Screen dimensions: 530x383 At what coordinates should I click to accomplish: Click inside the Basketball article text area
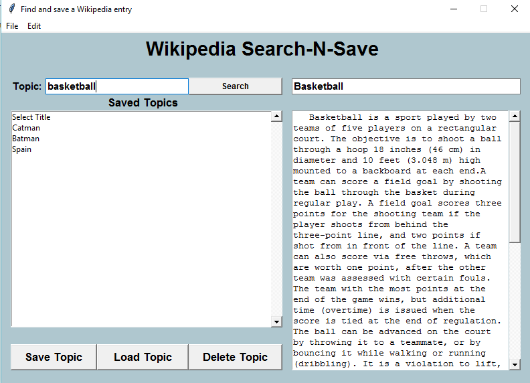[x=401, y=240]
